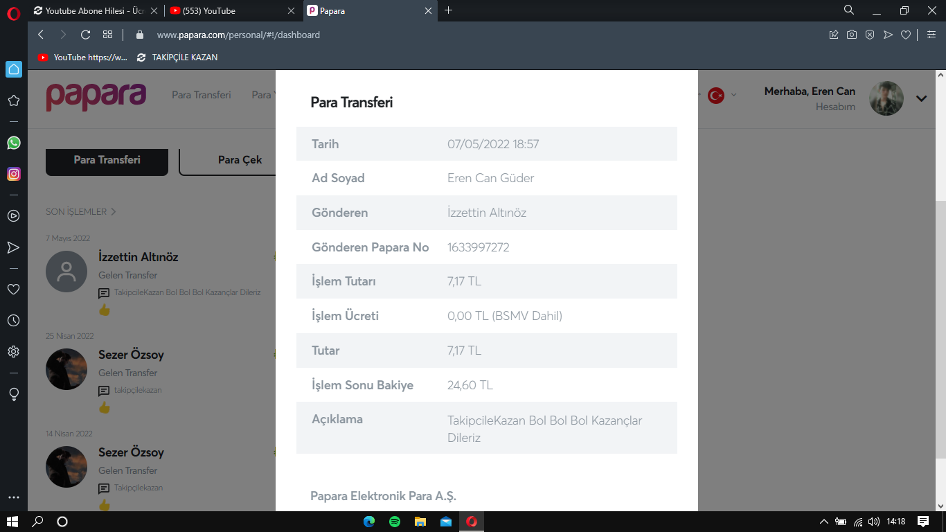Open the sidebar Start Page home icon
This screenshot has height=532, width=946.
tap(14, 69)
